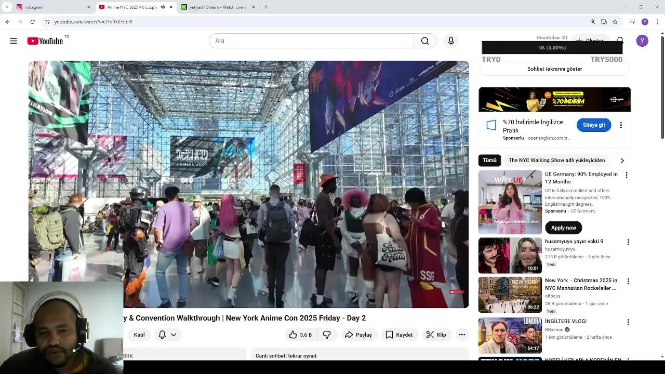Click the address bar URL
The width and height of the screenshot is (665, 374).
pos(93,22)
